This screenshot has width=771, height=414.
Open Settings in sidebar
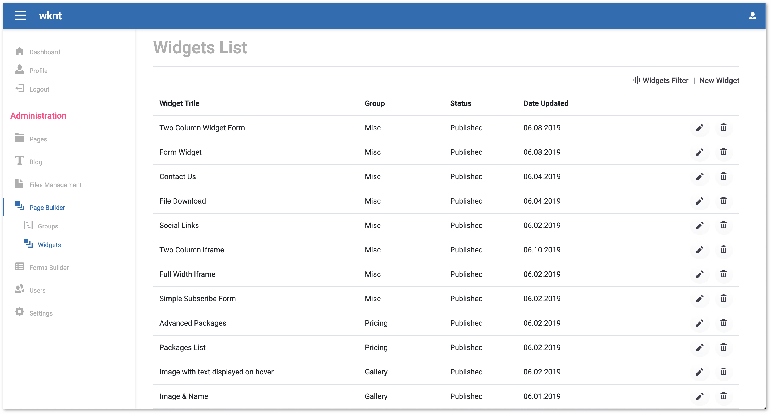point(33,313)
